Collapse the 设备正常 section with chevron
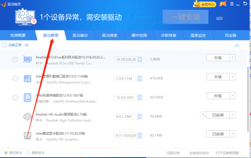 coord(237,45)
